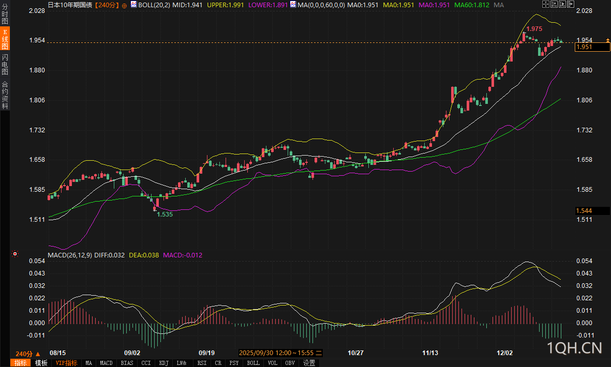Toggle the RSI indicator
611x367 pixels.
(202, 363)
